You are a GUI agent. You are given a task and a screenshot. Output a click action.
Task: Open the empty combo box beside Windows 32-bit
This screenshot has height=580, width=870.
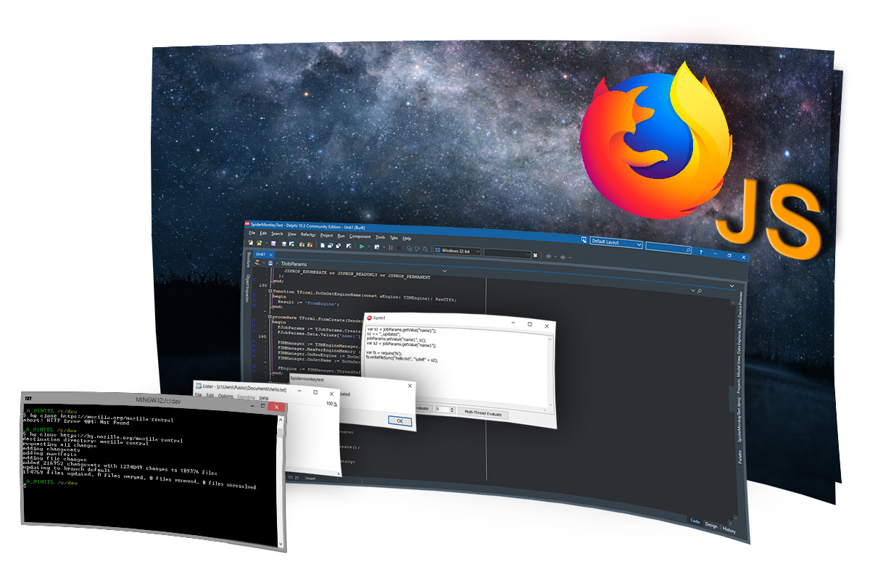pyautogui.click(x=507, y=253)
